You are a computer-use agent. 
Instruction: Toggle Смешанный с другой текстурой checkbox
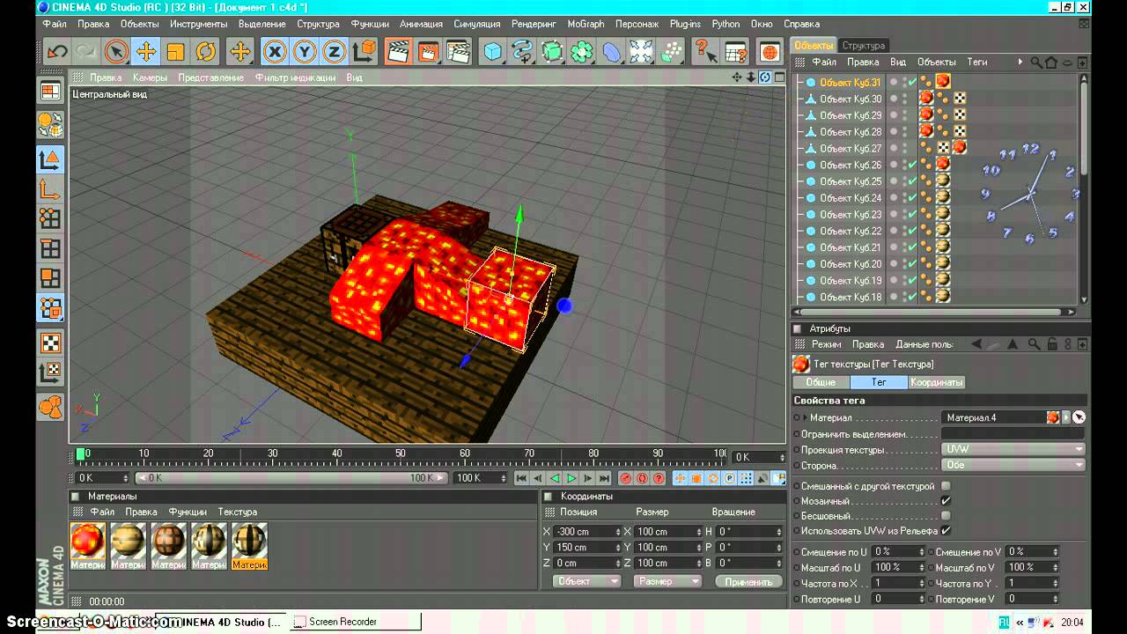pyautogui.click(x=946, y=486)
